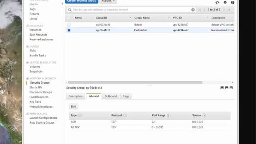Go to last page of results
The image size is (256, 144).
(228, 10)
